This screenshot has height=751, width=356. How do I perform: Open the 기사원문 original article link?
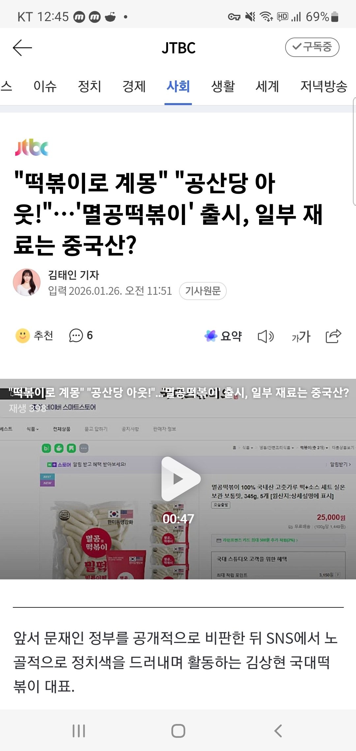(x=203, y=291)
